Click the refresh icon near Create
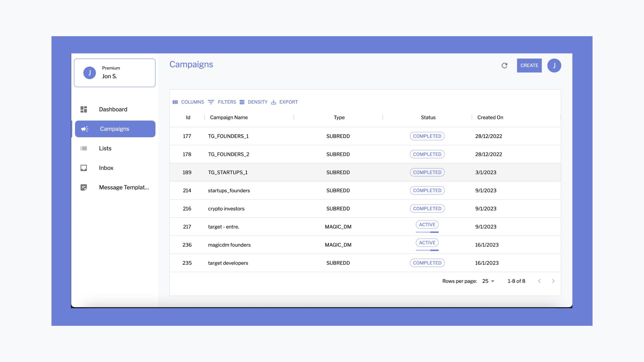Viewport: 644px width, 362px height. (504, 66)
